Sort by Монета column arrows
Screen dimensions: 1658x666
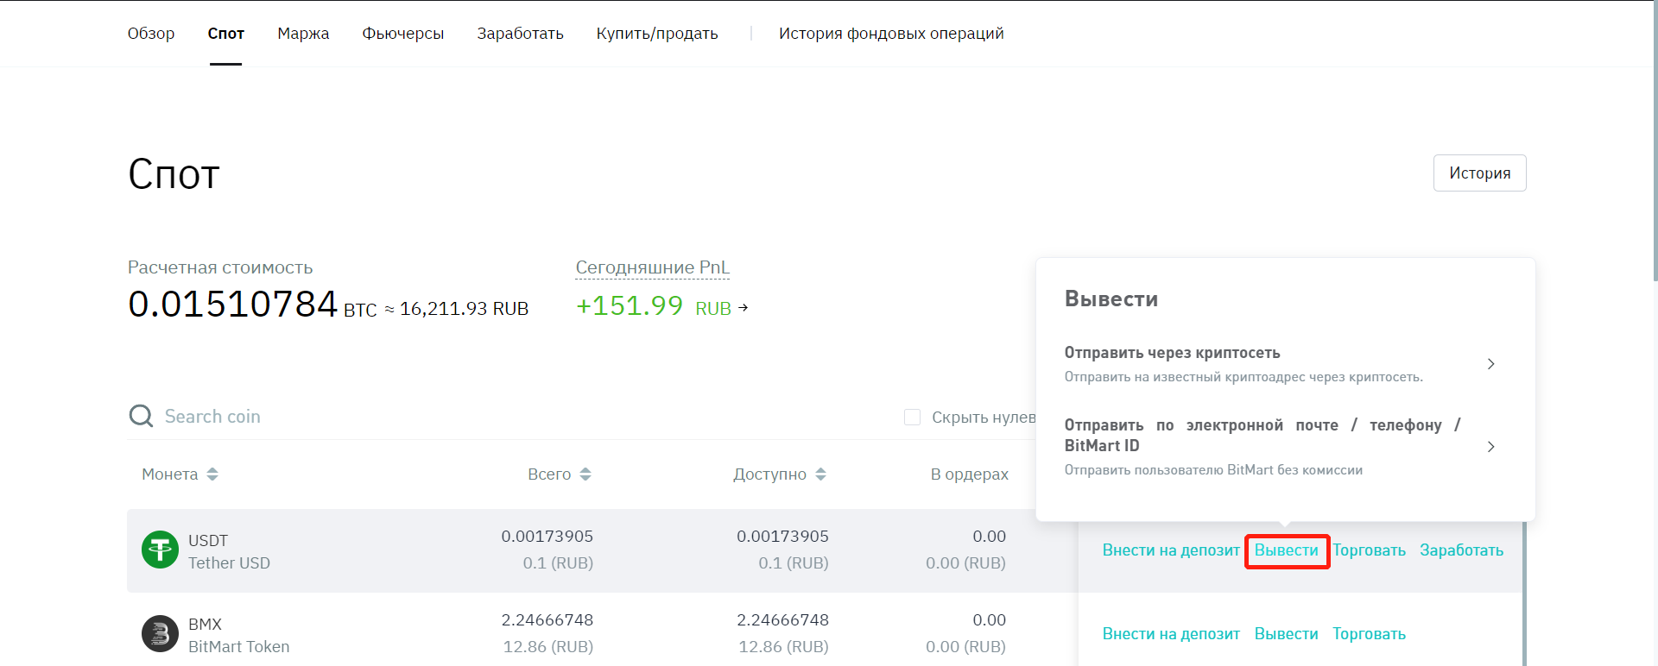(212, 474)
